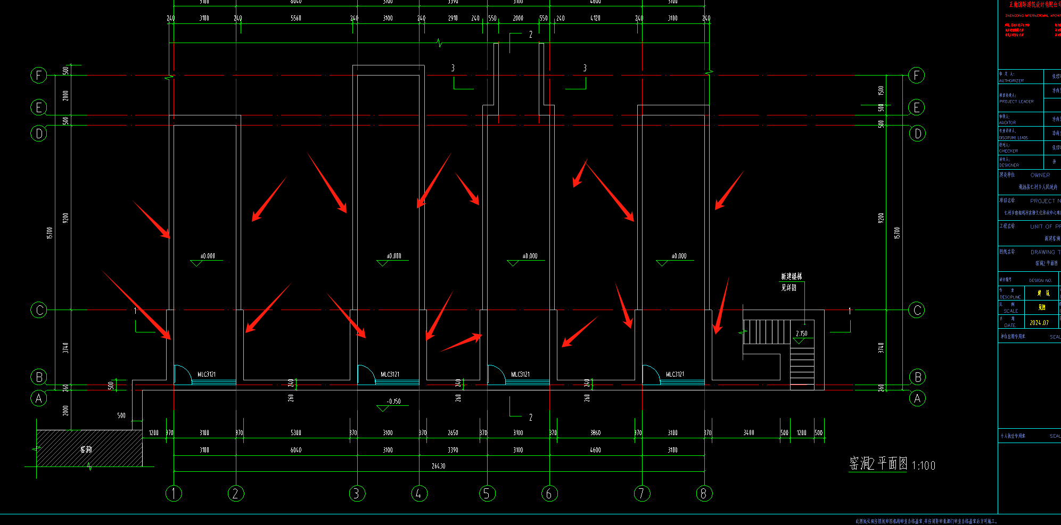Image resolution: width=1061 pixels, height=525 pixels.
Task: Pick axis bubble 3 below the plan
Action: click(x=357, y=494)
